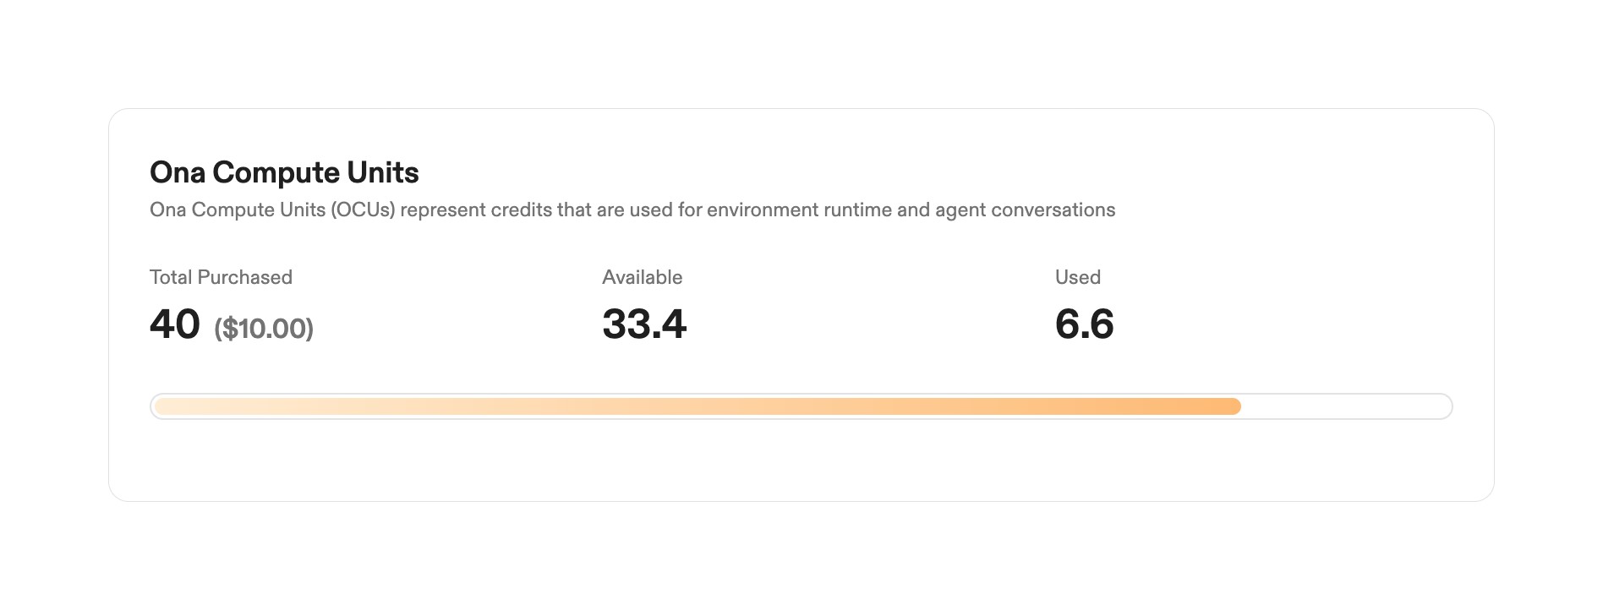Click the (OCUs) abbreviation in the description
1603x610 pixels.
tap(364, 210)
